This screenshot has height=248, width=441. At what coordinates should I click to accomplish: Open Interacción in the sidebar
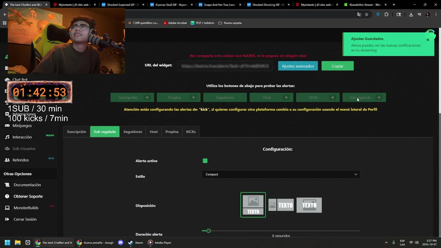point(22,137)
